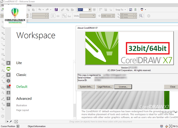
Task: Expand the Cursor Position arrow
Action: pyautogui.click(x=18, y=126)
